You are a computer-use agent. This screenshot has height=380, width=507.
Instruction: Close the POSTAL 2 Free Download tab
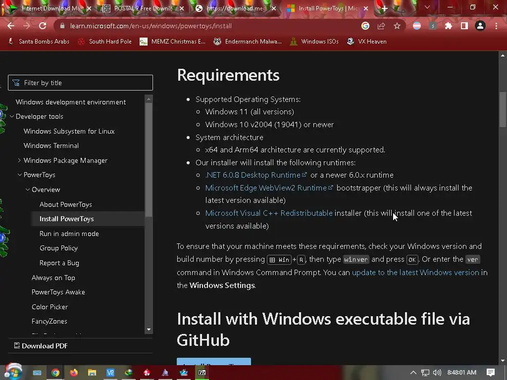pos(182,9)
